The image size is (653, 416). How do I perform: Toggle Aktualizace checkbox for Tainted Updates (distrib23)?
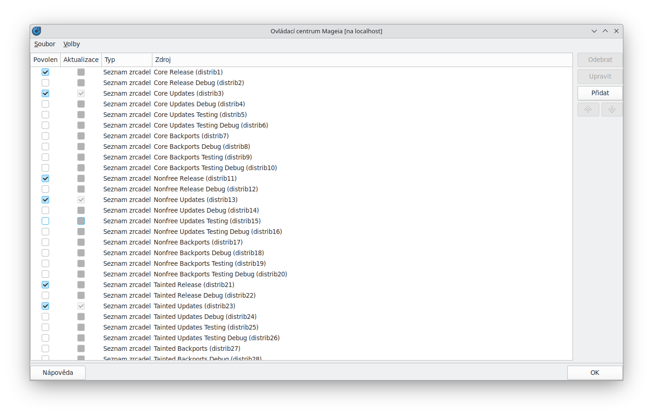(x=81, y=306)
